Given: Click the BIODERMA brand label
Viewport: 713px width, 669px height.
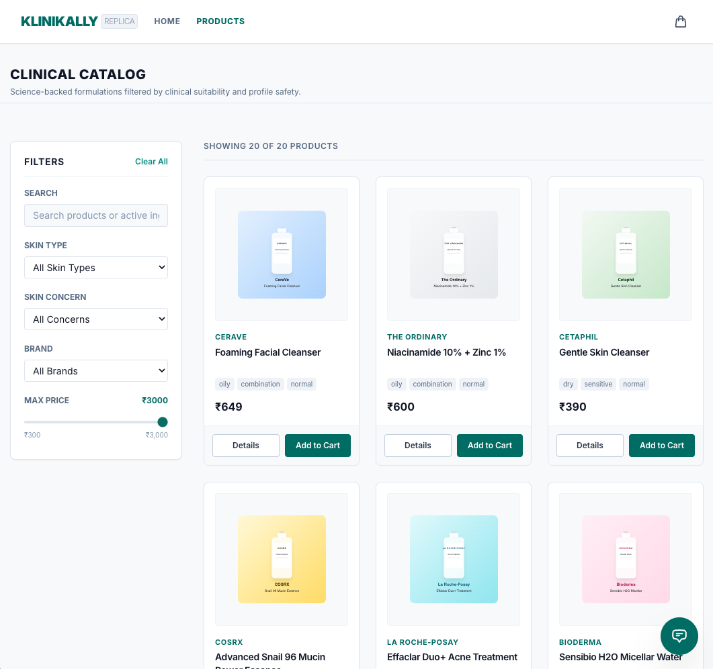Looking at the screenshot, I should (x=580, y=642).
